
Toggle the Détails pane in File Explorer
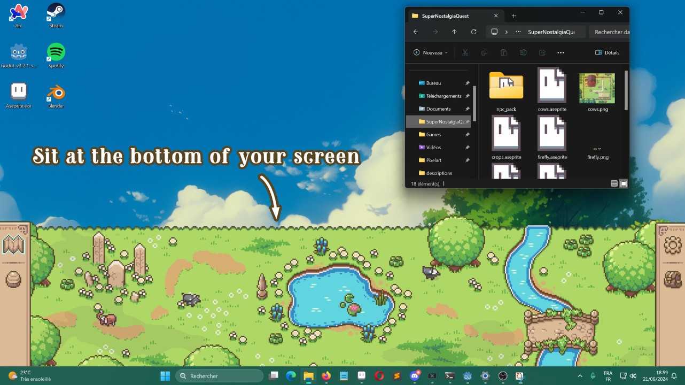(608, 52)
